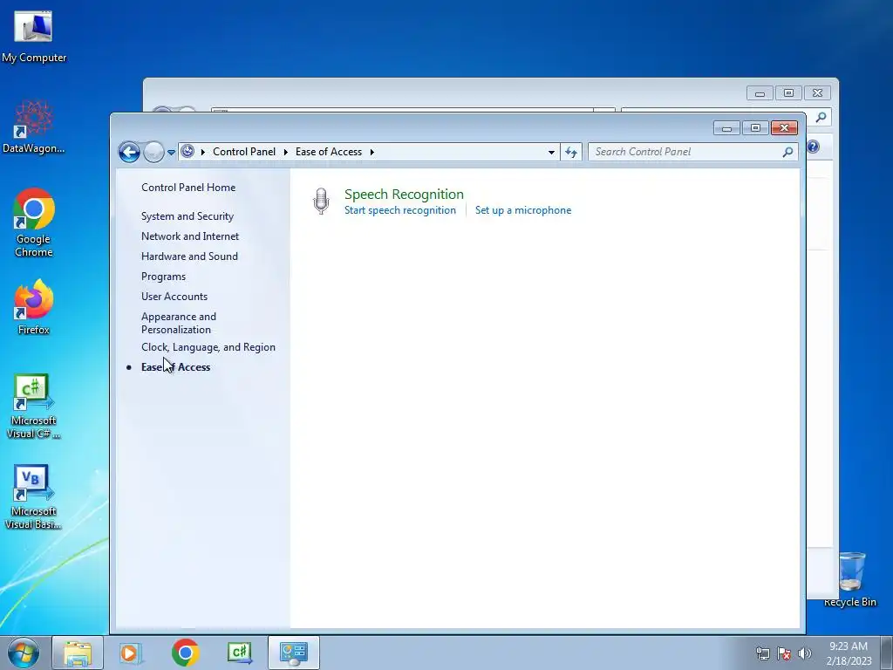Open User Accounts category
Viewport: 893px width, 670px height.
[x=174, y=297]
